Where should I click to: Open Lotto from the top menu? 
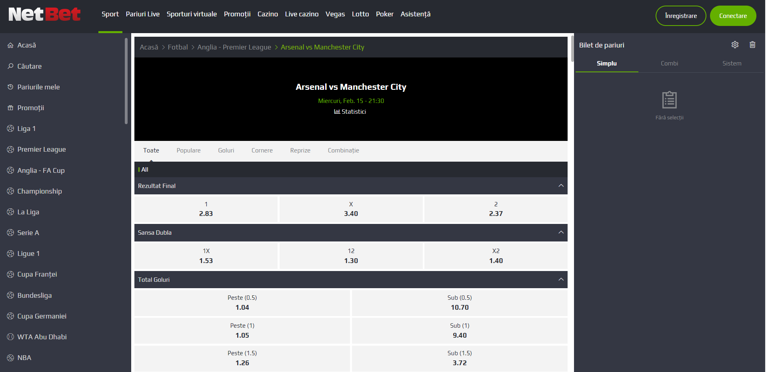point(360,14)
